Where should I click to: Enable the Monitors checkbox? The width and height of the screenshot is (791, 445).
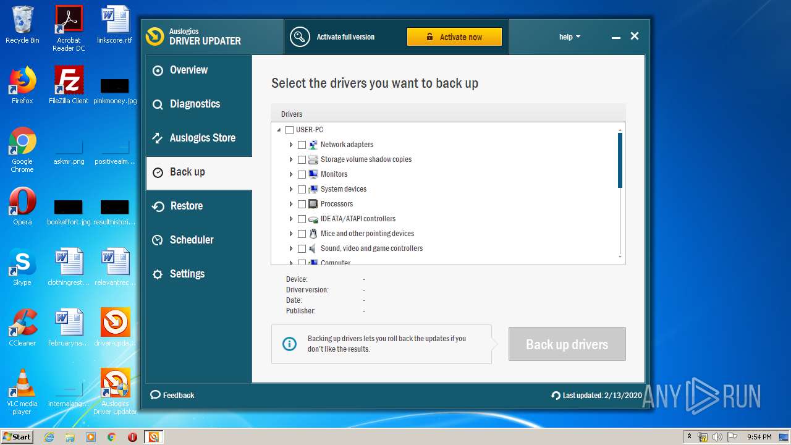pyautogui.click(x=302, y=174)
